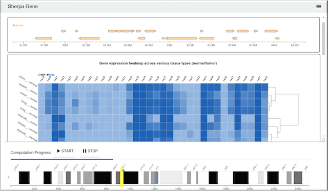Select the forward gene arrow ending above 94M
Screen dimensions: 328x191
tap(271, 31)
